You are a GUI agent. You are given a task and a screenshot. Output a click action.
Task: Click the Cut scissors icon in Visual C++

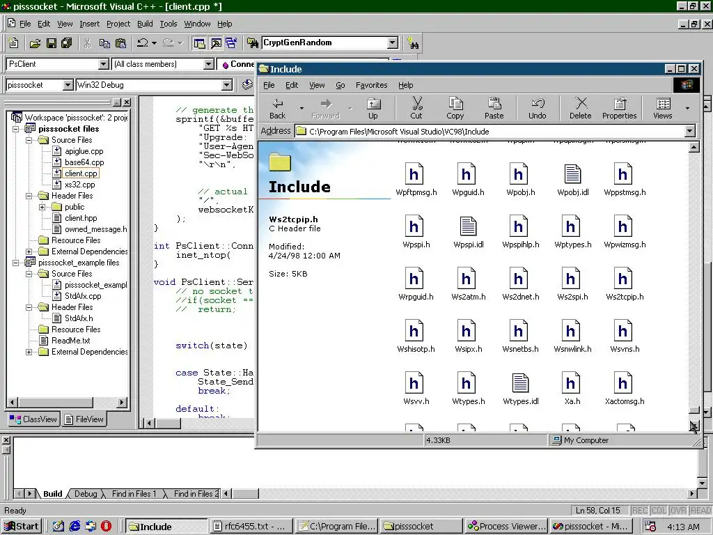pos(88,43)
